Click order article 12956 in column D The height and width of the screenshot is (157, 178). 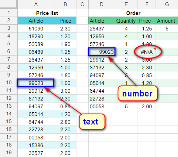102,36
